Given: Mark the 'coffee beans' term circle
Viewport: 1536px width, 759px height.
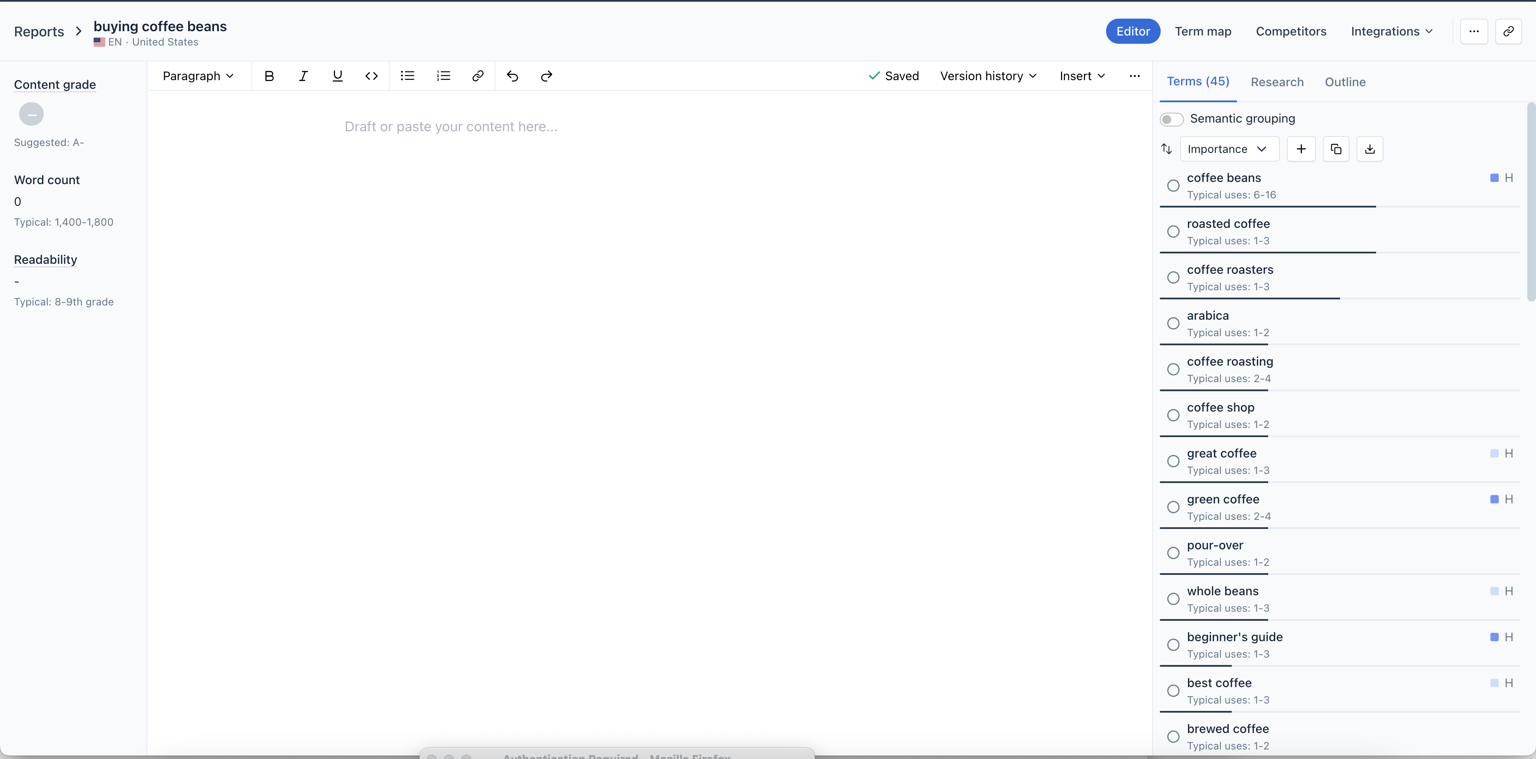Looking at the screenshot, I should (x=1173, y=185).
